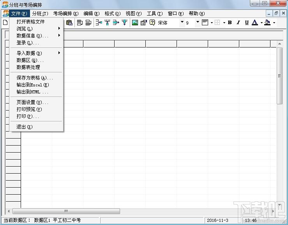Click the horizontal scrollbar left arrow
Screen dimensions: 288x225
pos(9,211)
